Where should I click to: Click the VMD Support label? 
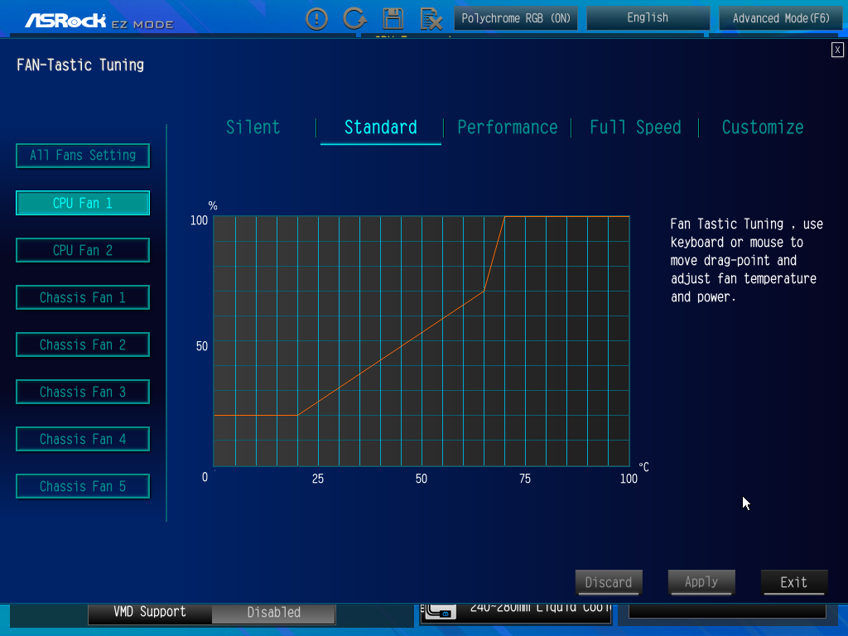(x=150, y=612)
